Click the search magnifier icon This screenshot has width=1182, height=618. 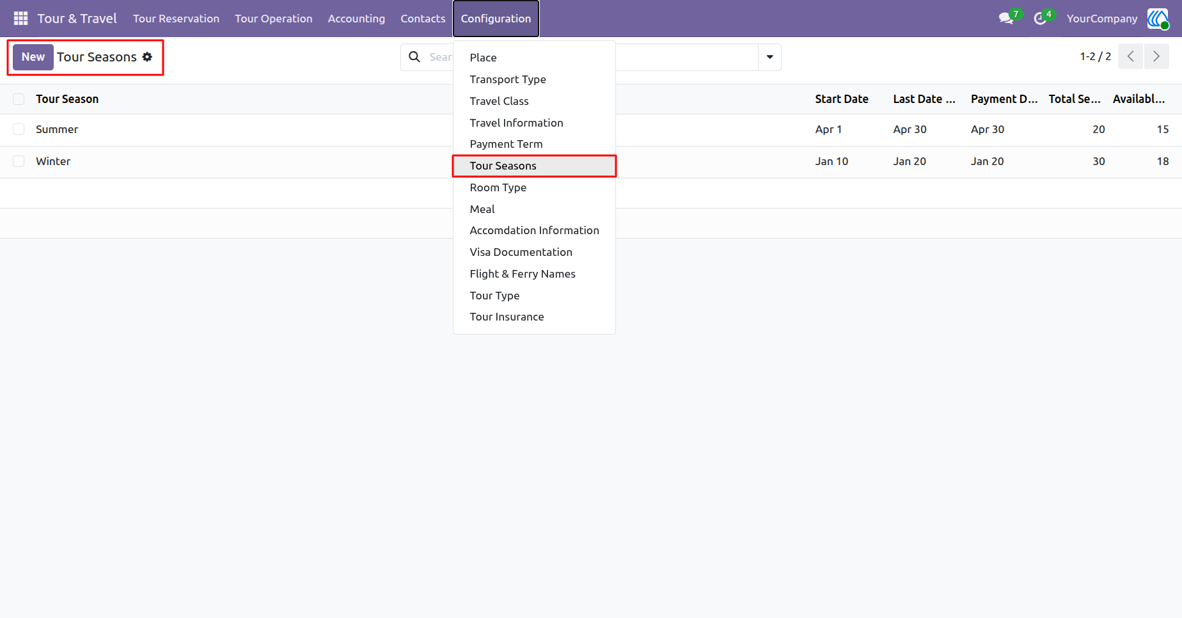414,57
